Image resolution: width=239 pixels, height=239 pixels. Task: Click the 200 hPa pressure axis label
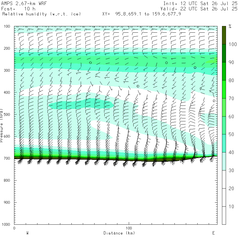click(7, 49)
